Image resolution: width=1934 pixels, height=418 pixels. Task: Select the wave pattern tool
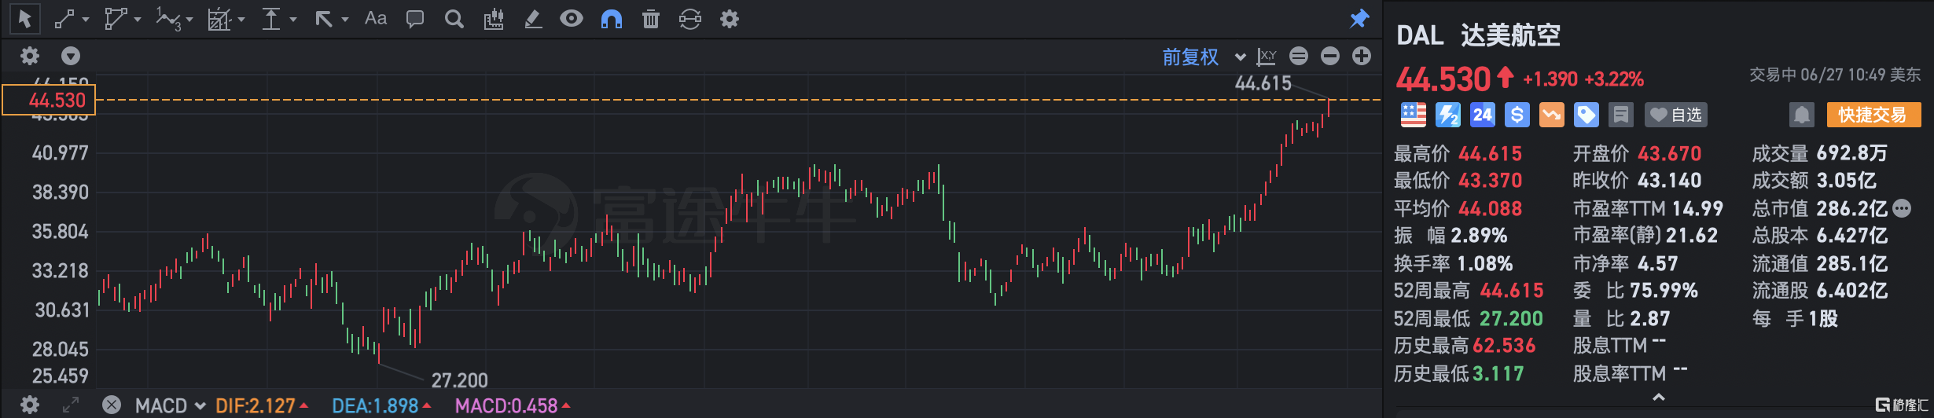click(x=168, y=19)
